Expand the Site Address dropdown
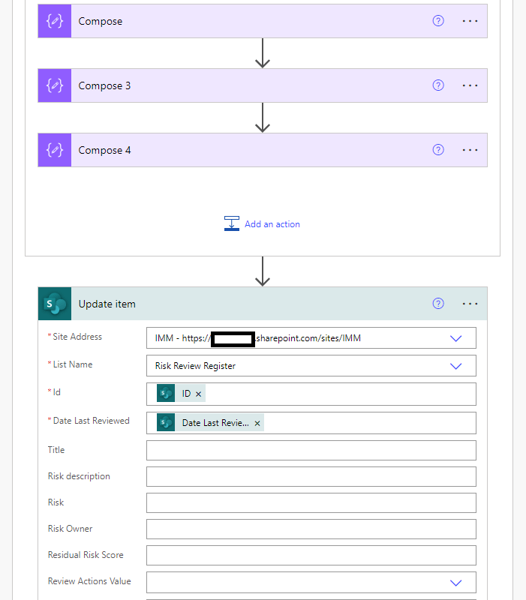526x600 pixels. tap(455, 338)
